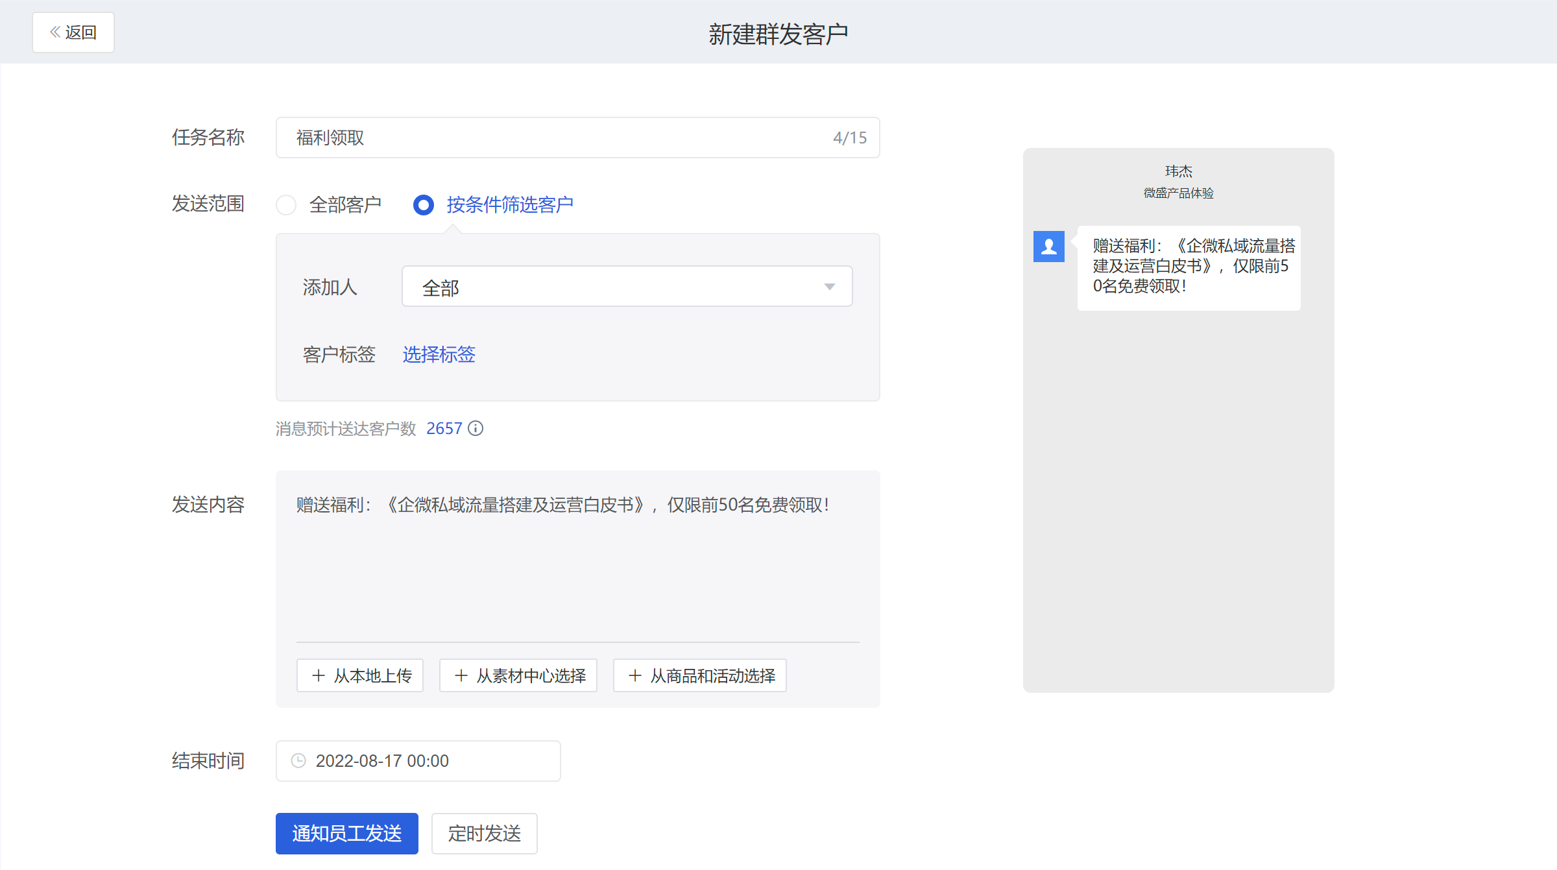Click the message preview bubble
Screen dimensions: 1557x870
pos(1189,267)
